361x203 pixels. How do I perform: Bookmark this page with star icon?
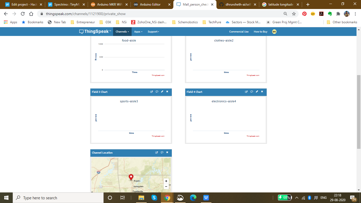(294, 14)
